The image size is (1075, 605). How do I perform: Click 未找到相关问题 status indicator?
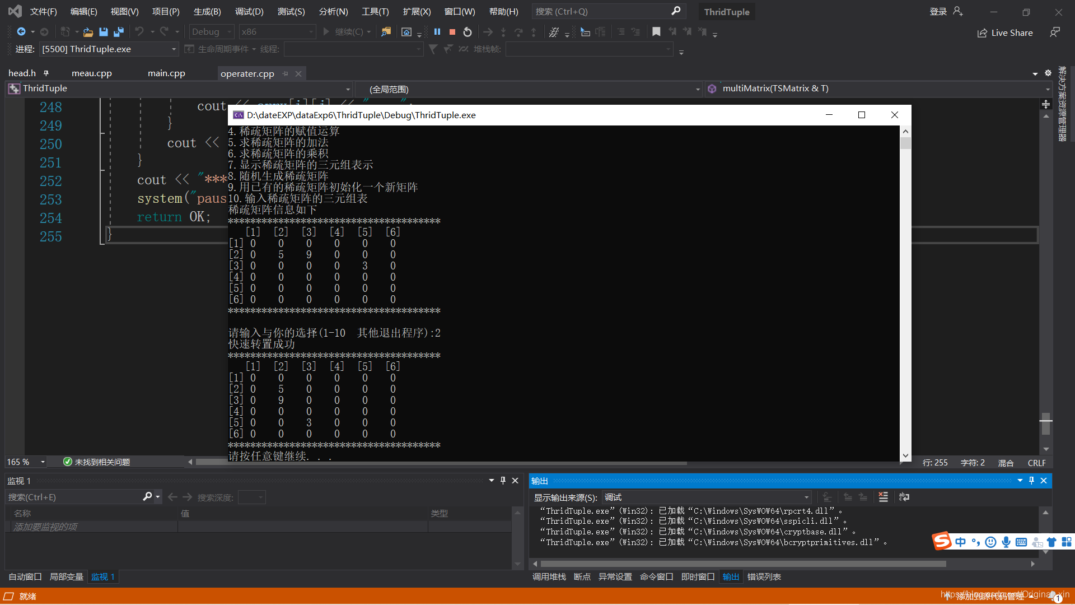click(96, 462)
